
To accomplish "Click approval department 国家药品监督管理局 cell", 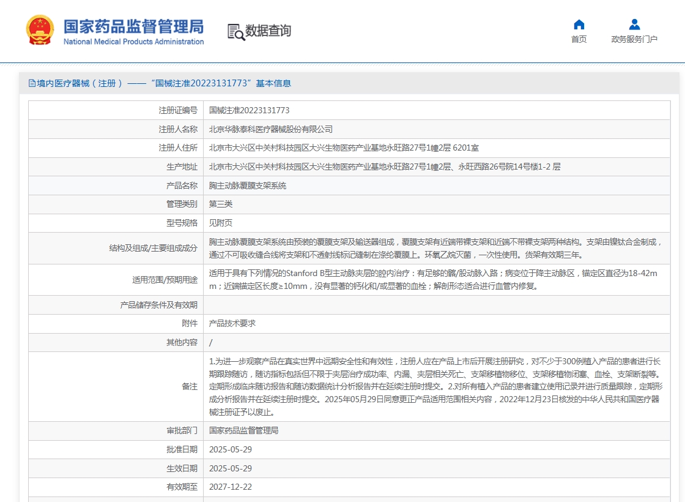I will 244,430.
